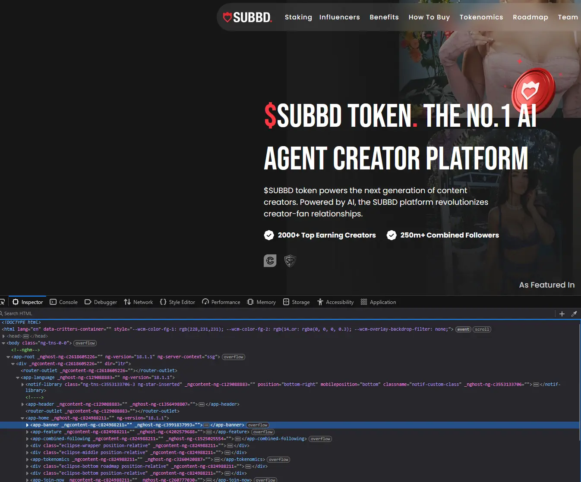Screen dimensions: 581x482
Task: Open the Team nav link
Action: (x=568, y=17)
